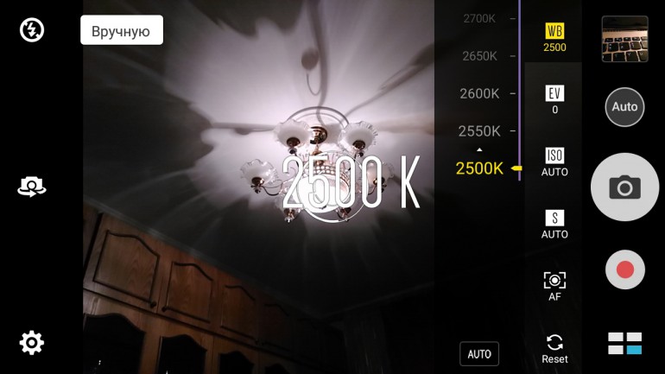Select the WB white balance control

pos(554,38)
